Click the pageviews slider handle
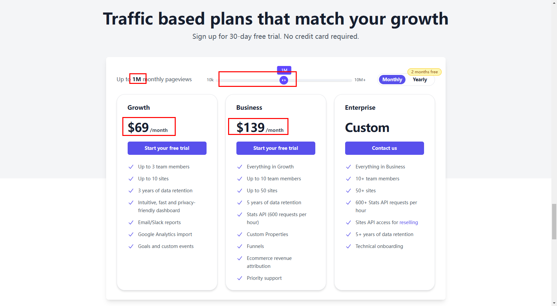557x306 pixels. point(284,80)
